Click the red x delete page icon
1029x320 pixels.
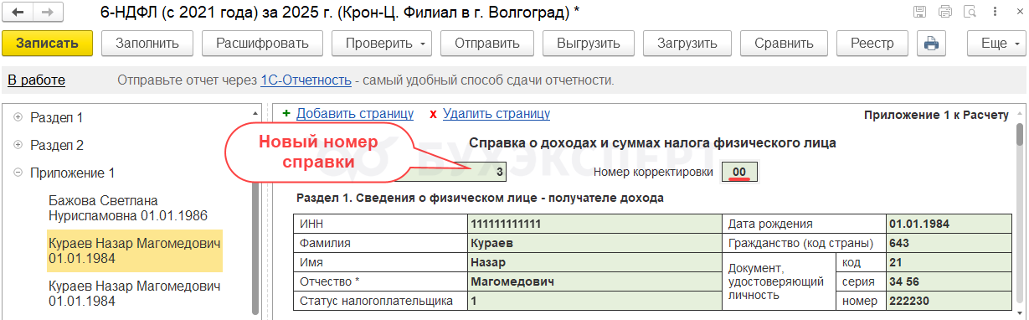click(433, 114)
